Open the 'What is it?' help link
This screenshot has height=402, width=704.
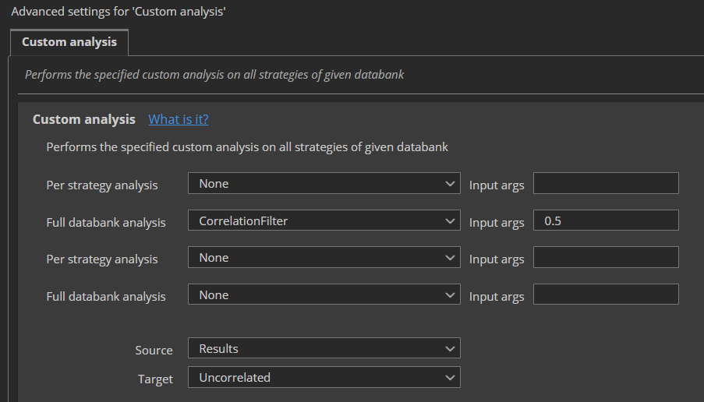(179, 119)
